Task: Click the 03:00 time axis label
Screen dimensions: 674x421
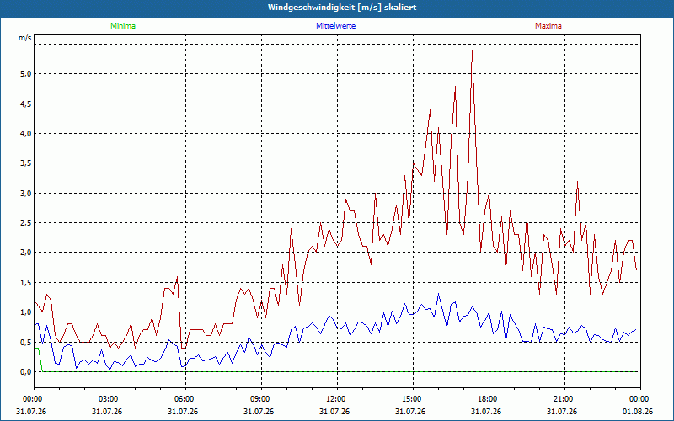Action: coord(110,399)
